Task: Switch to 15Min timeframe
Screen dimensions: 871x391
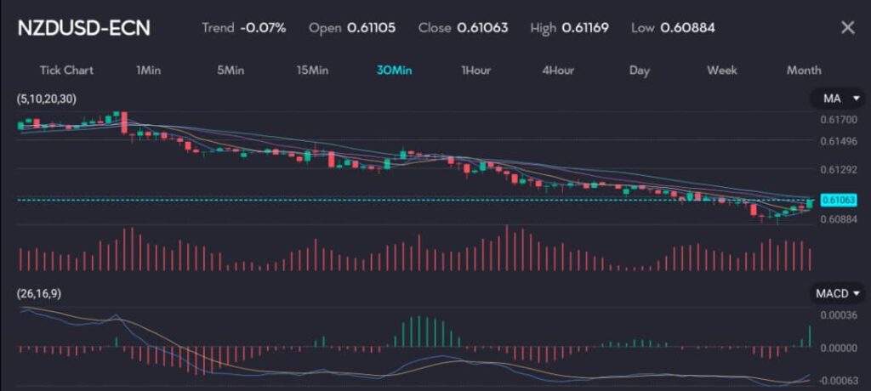Action: 312,70
